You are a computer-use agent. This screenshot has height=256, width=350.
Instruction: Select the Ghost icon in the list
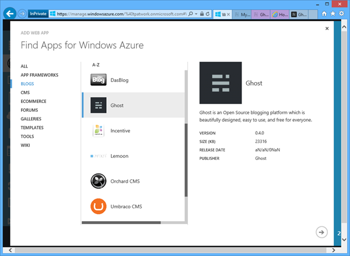98,105
